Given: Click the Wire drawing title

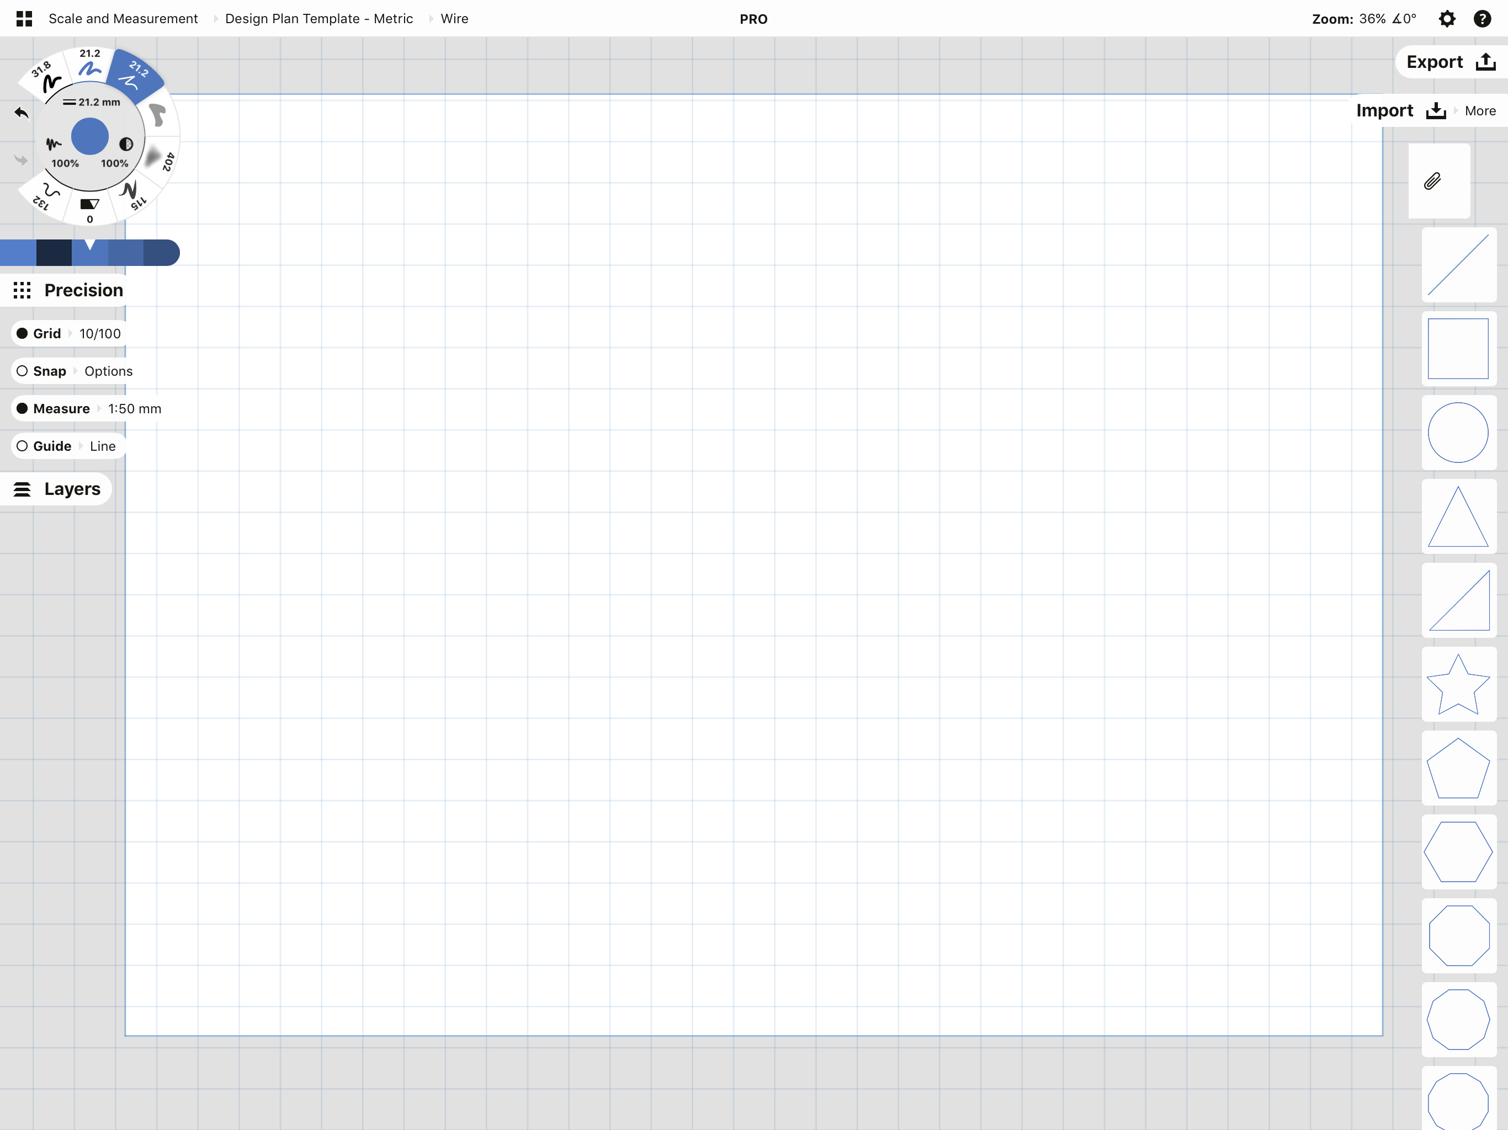Looking at the screenshot, I should (x=453, y=18).
